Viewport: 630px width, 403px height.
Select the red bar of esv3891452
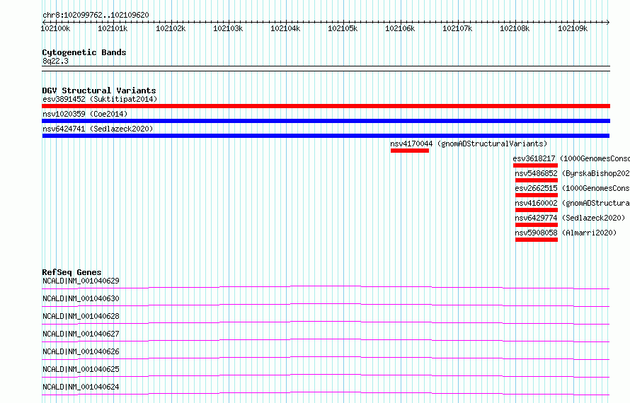coord(326,106)
